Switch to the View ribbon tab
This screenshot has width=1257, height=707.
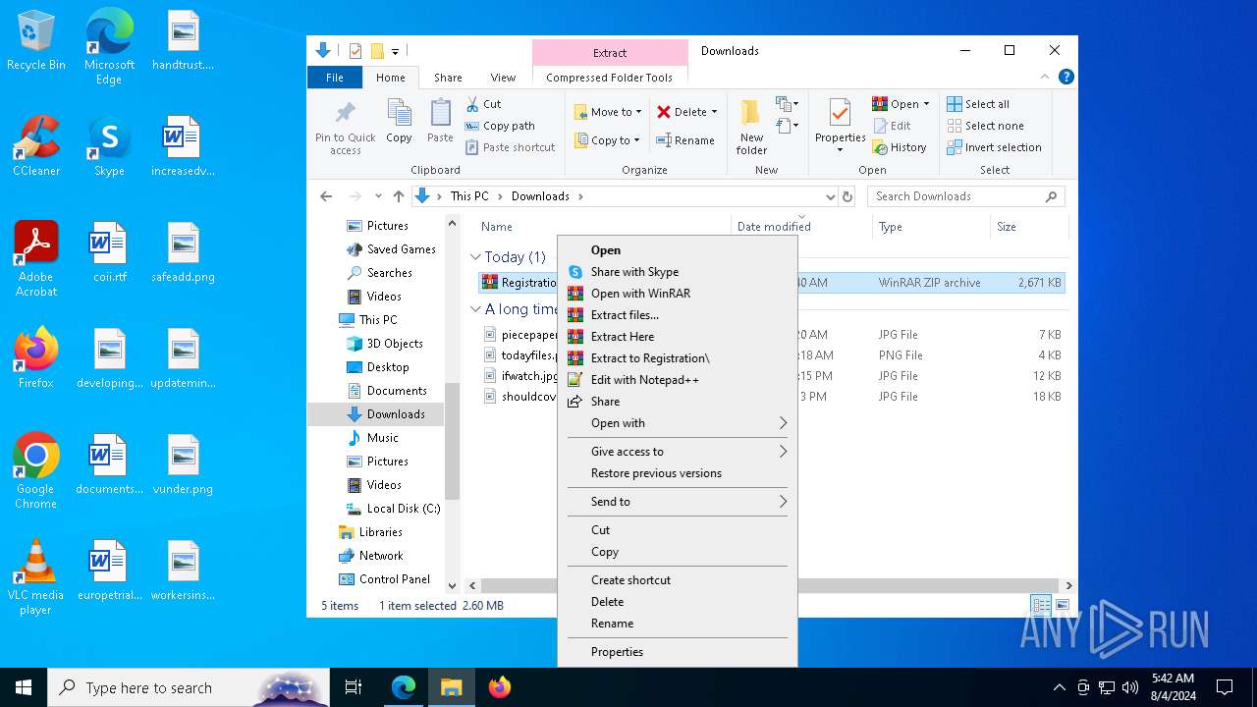(x=503, y=78)
